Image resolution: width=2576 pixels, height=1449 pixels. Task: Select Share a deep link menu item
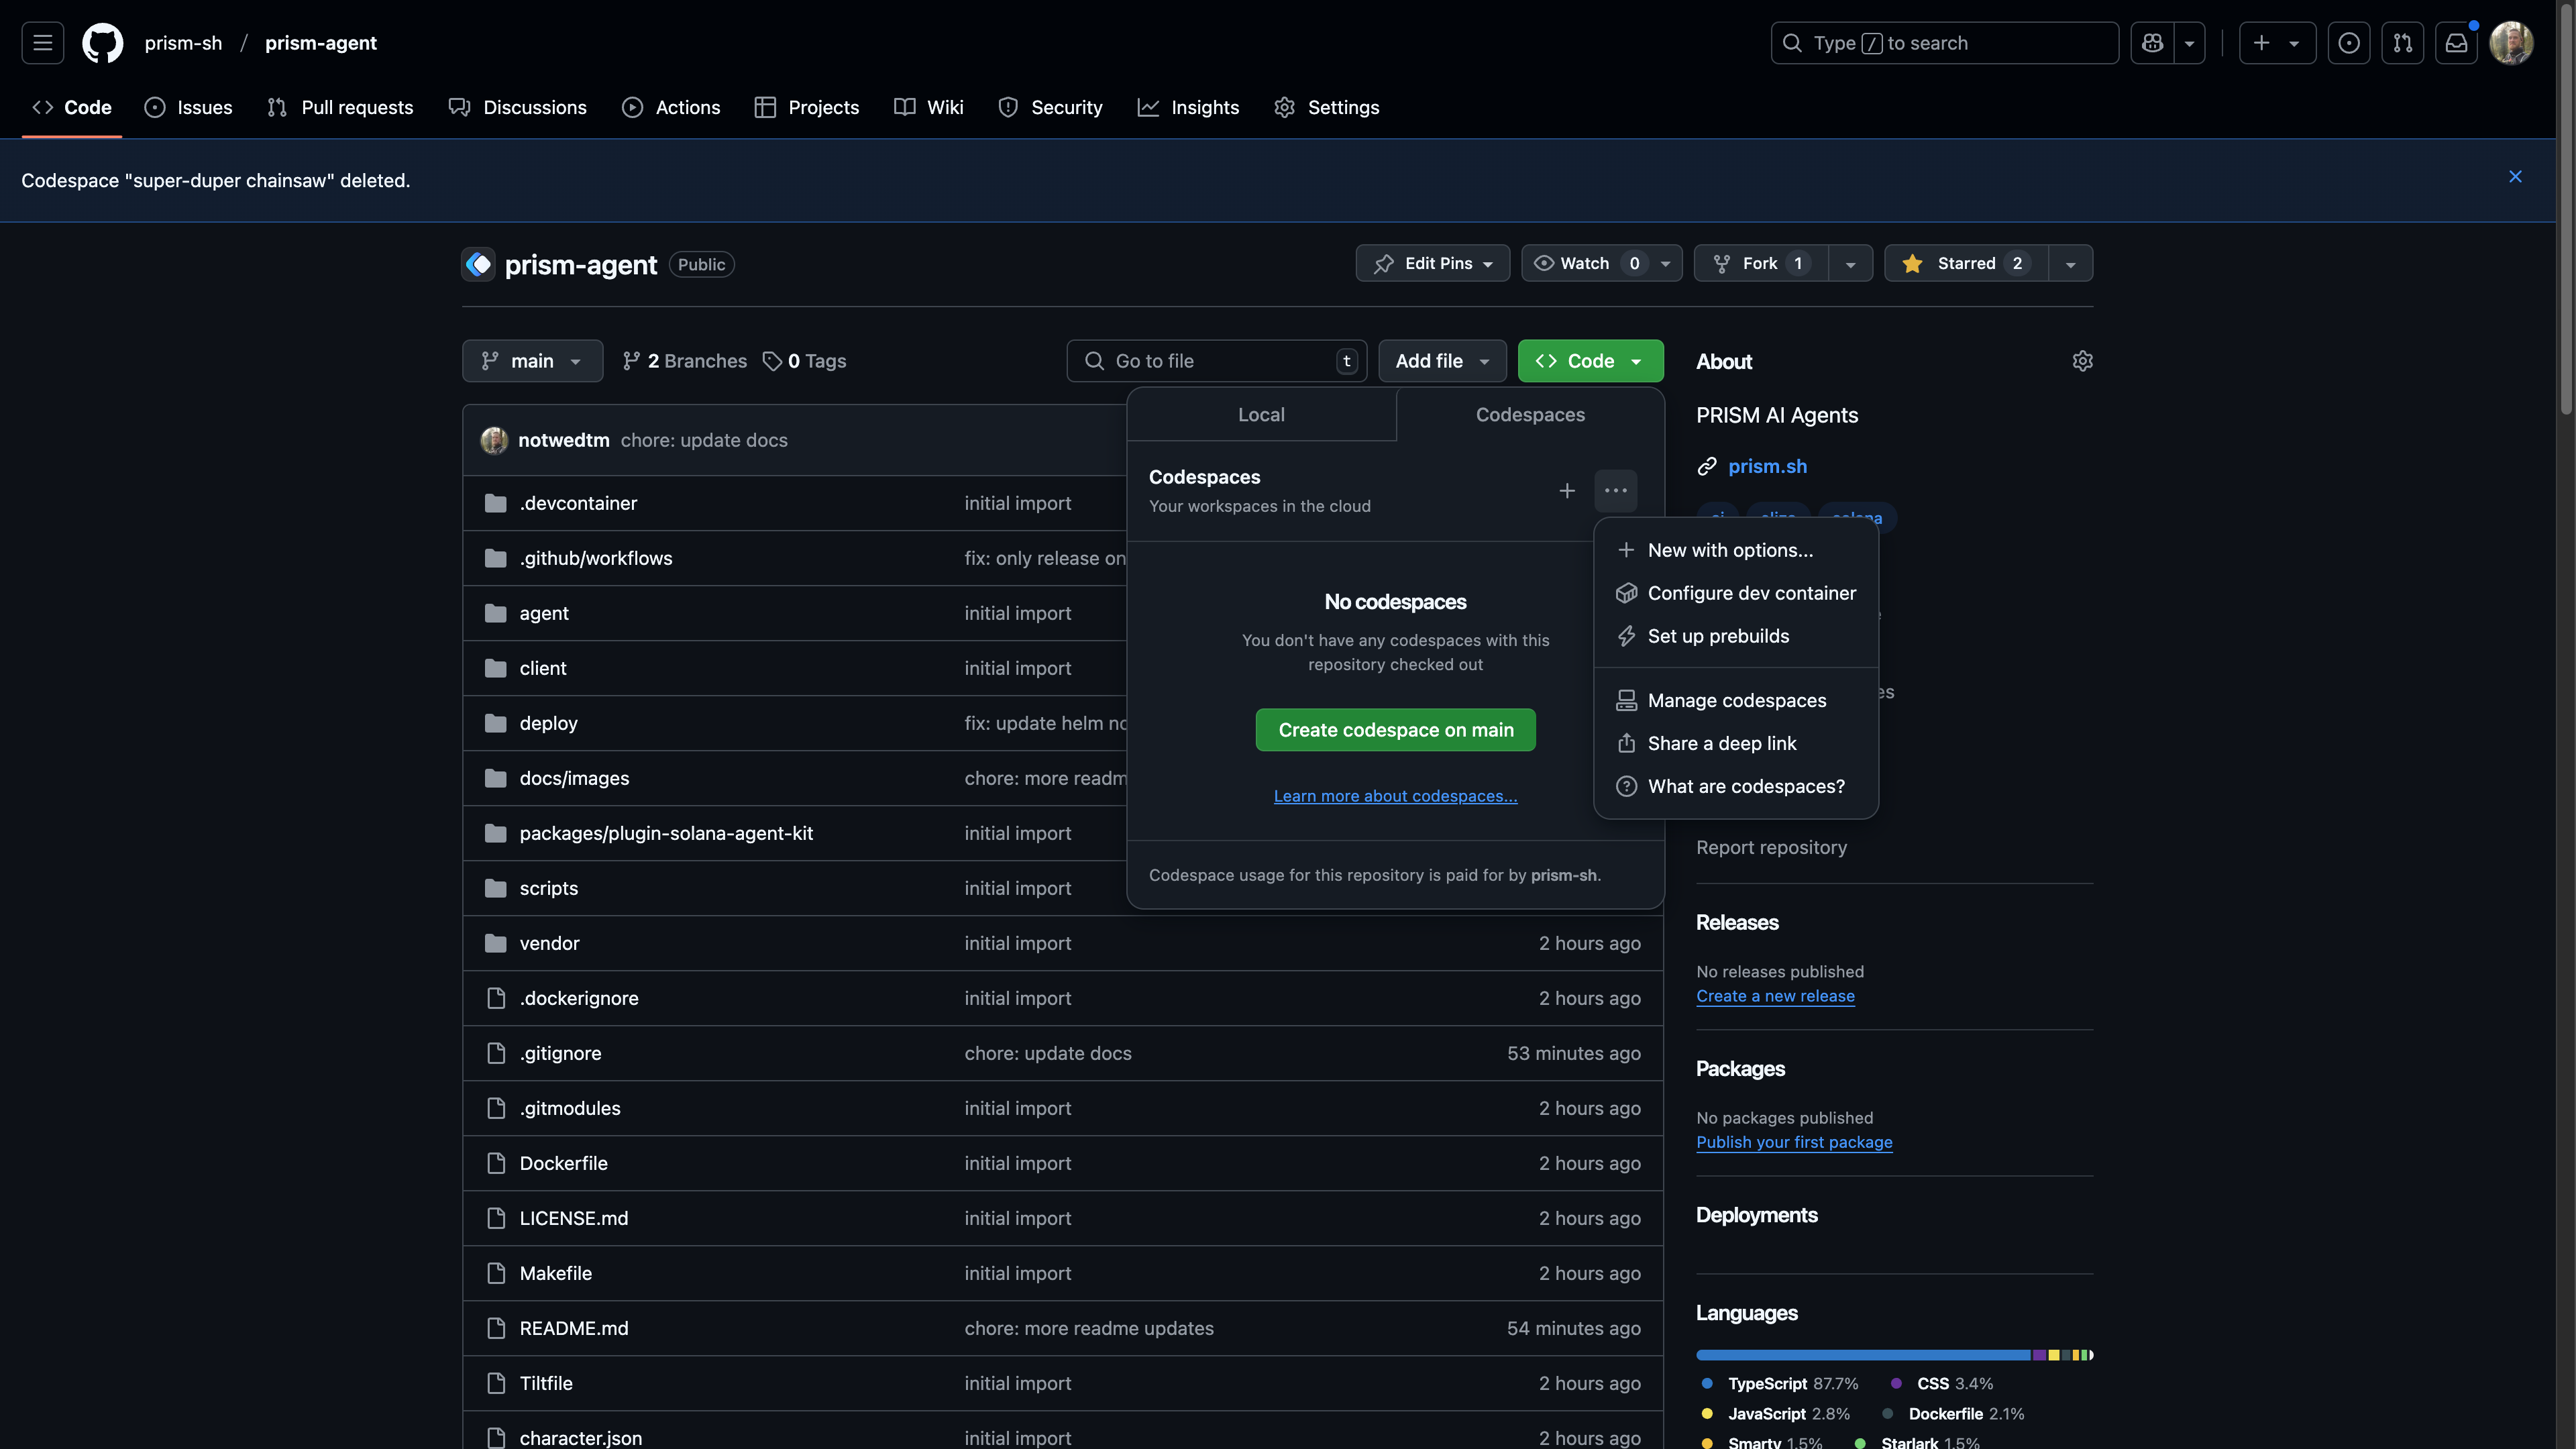coord(1736,743)
